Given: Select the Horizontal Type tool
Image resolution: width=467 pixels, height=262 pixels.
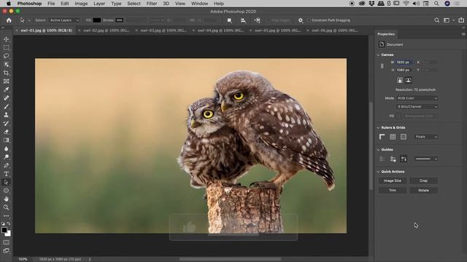Looking at the screenshot, I should [6, 174].
